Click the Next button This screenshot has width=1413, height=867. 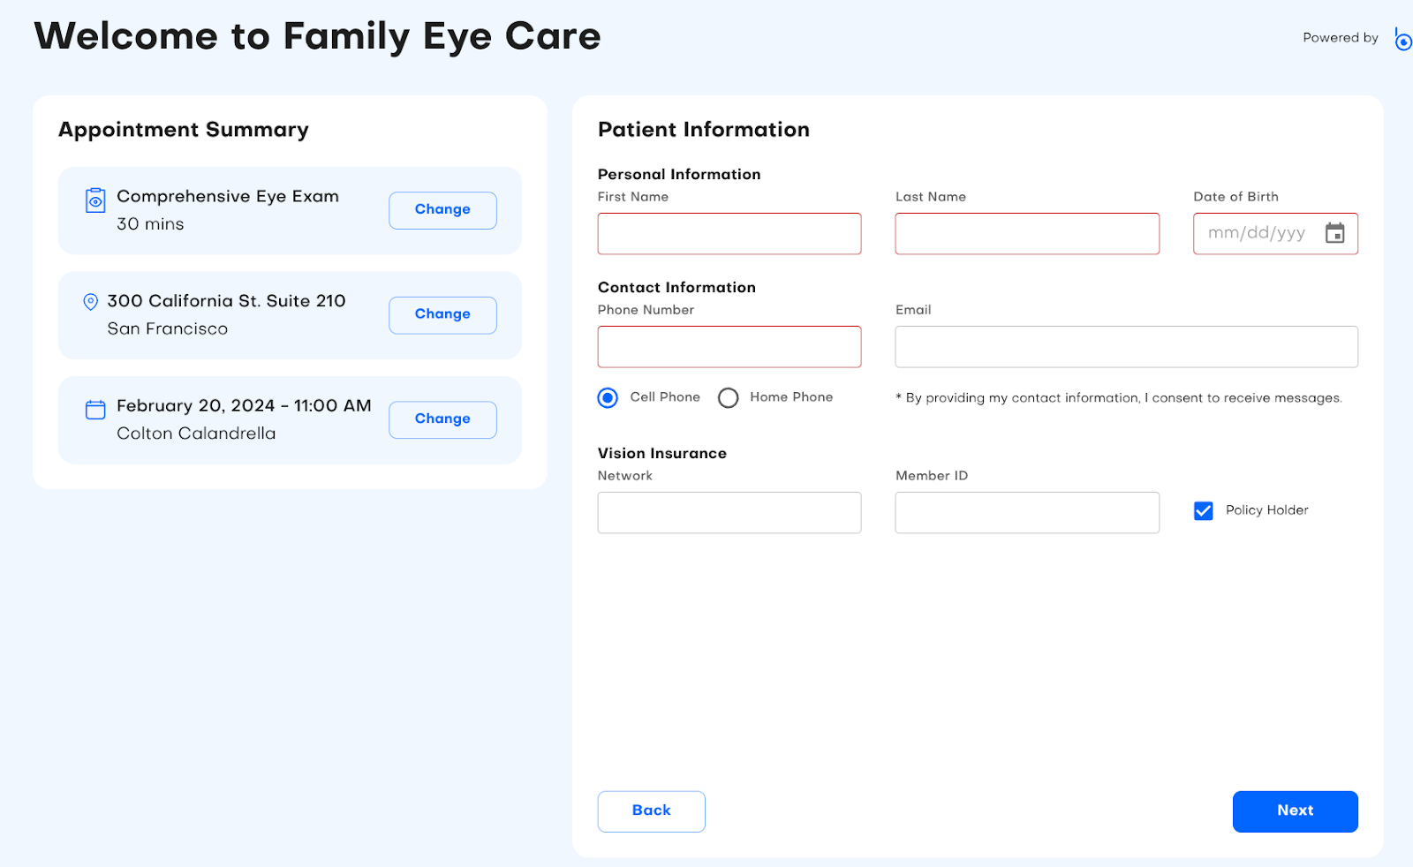click(1294, 810)
